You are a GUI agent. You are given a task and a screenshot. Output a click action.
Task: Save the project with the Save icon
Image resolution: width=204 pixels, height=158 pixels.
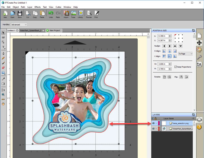(x=20, y=14)
